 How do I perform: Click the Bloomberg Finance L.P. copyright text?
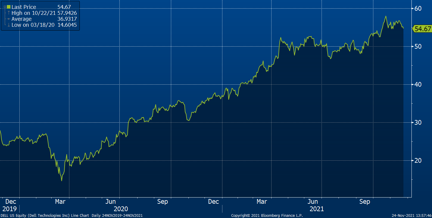pos(267,216)
